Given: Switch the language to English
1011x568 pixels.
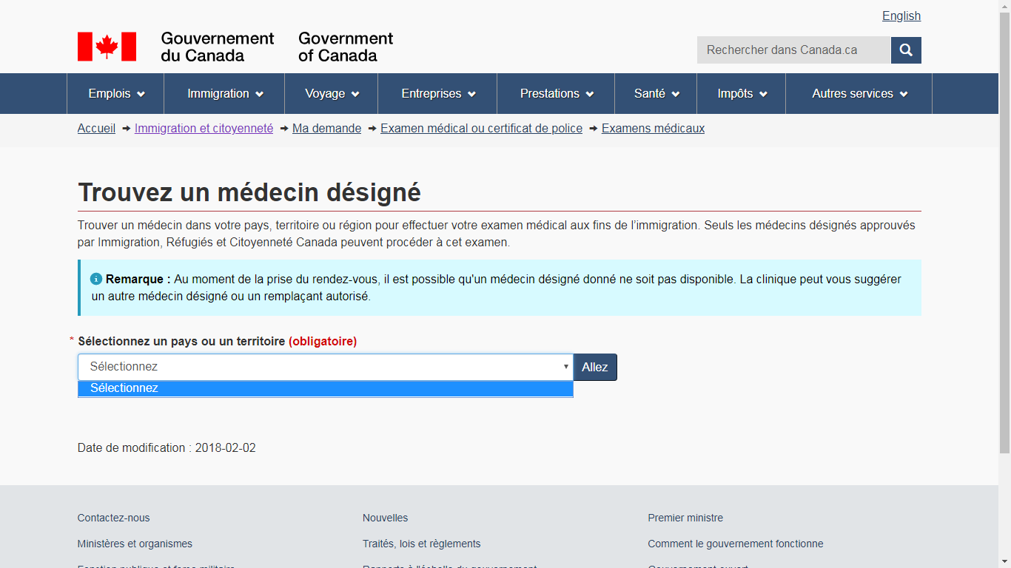Looking at the screenshot, I should point(901,16).
